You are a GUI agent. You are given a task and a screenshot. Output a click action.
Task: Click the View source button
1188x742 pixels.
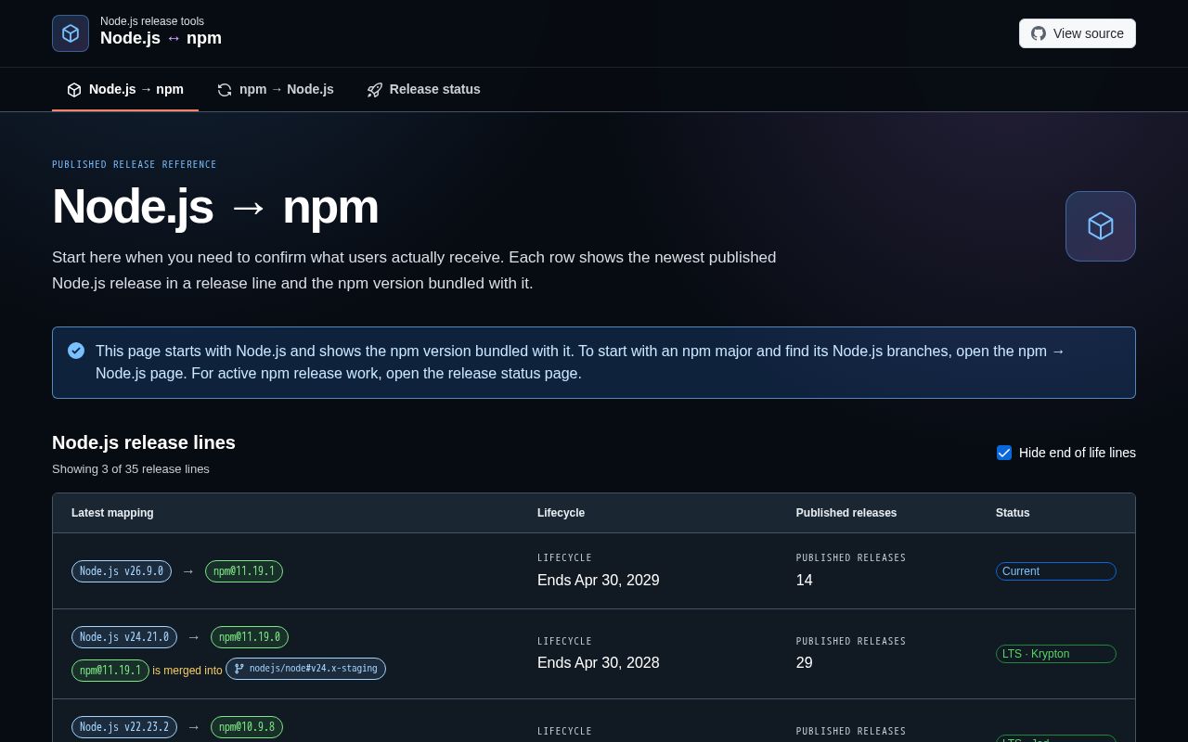1078,33
